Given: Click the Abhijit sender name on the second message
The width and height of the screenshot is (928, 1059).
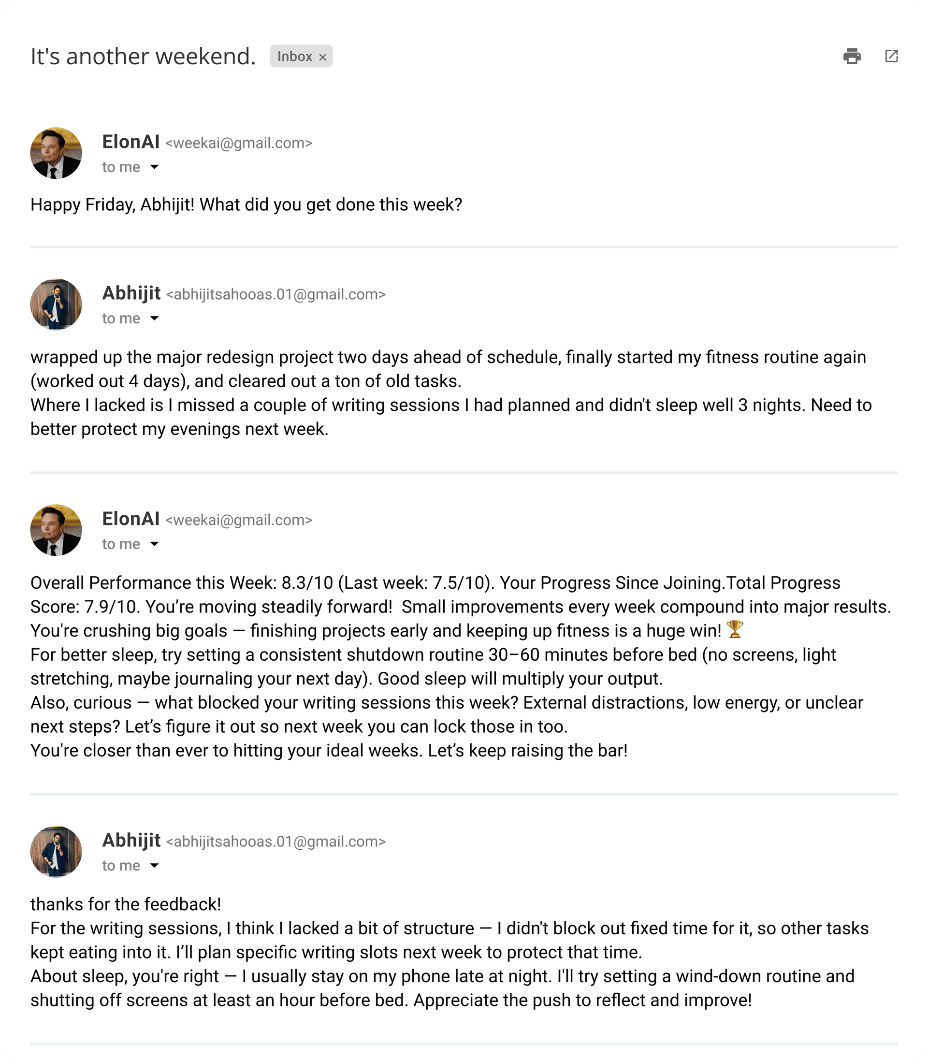Looking at the screenshot, I should (131, 293).
